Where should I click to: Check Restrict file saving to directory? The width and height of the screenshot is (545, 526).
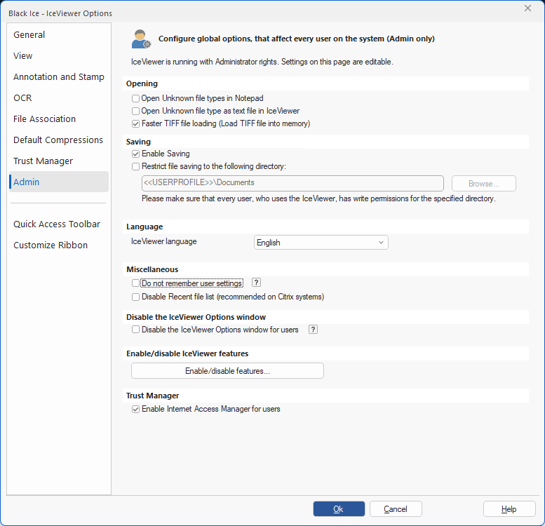point(136,166)
